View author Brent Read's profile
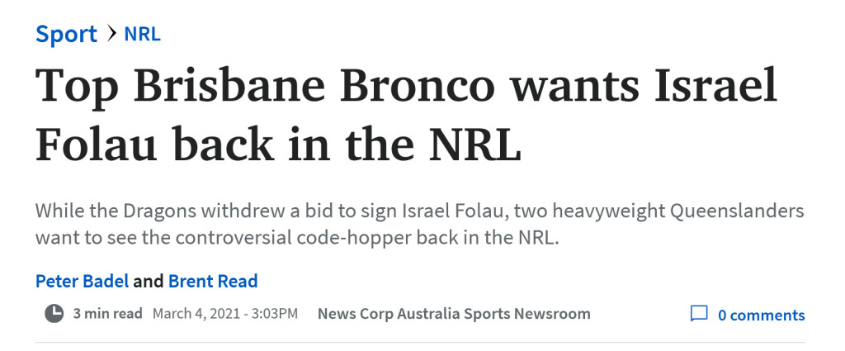845x351 pixels. coord(213,281)
